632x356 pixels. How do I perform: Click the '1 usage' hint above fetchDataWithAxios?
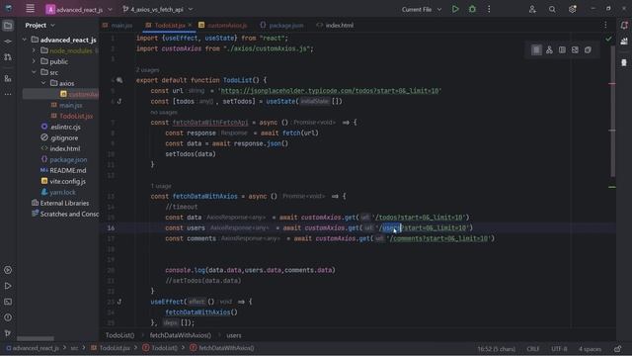click(x=161, y=186)
